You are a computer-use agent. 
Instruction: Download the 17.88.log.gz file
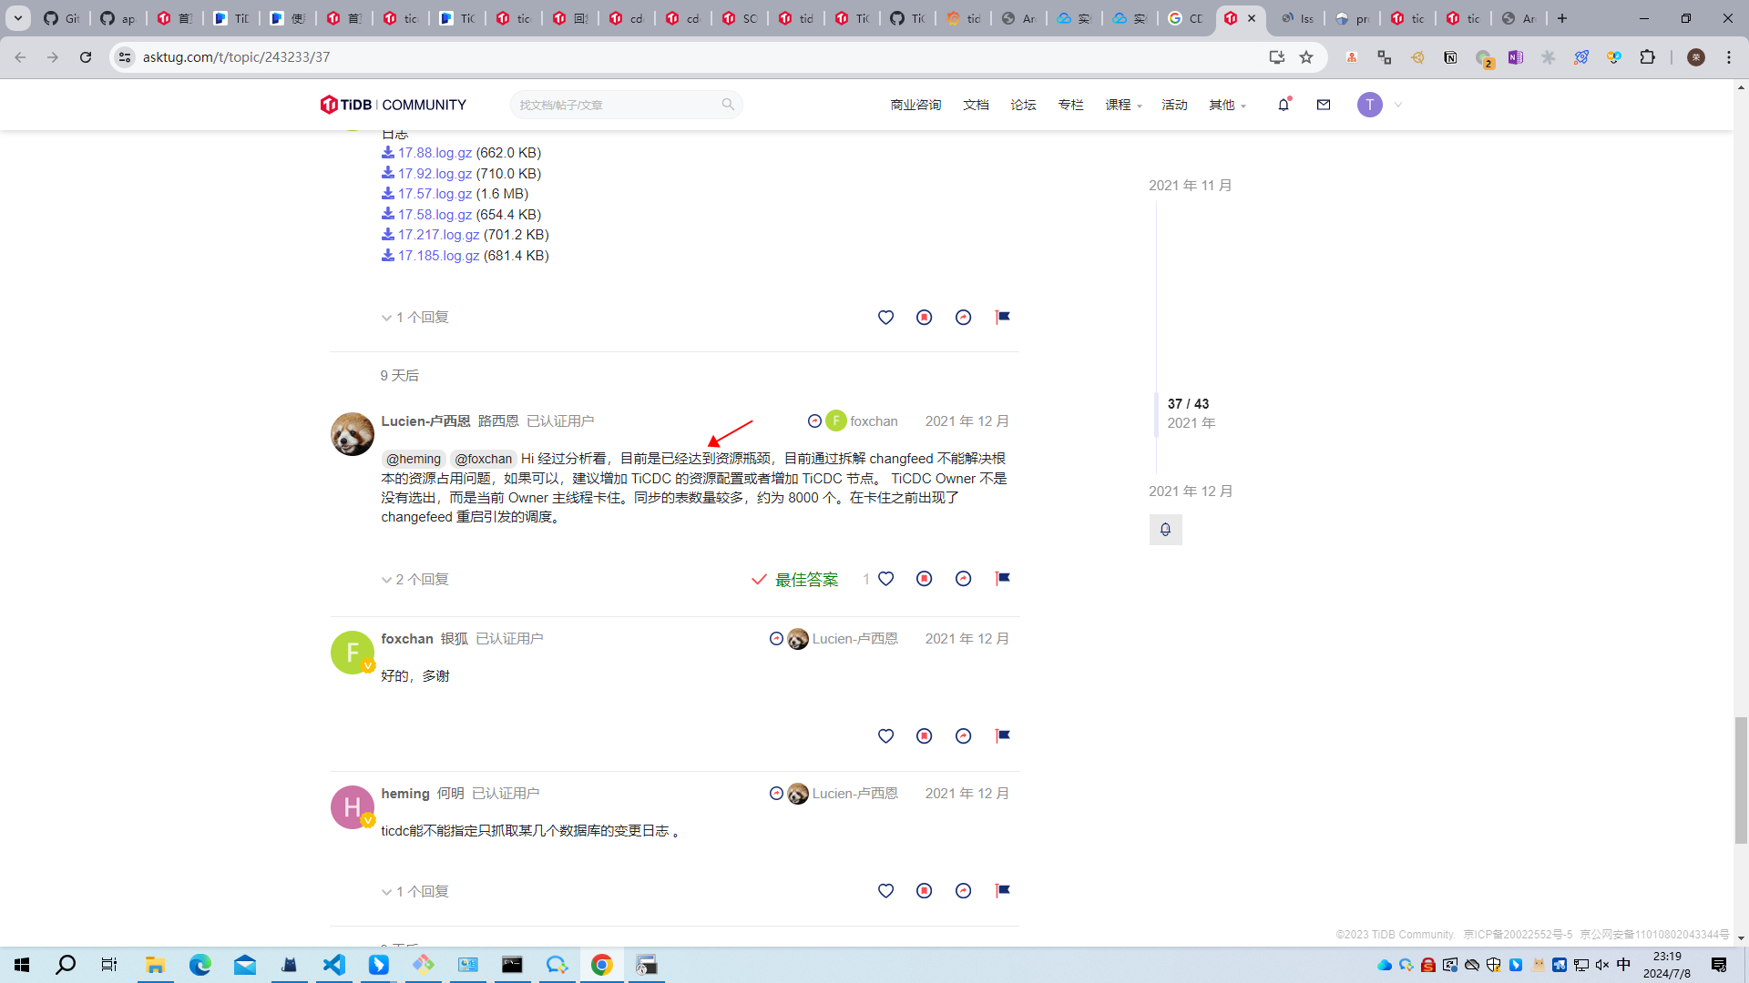(435, 153)
